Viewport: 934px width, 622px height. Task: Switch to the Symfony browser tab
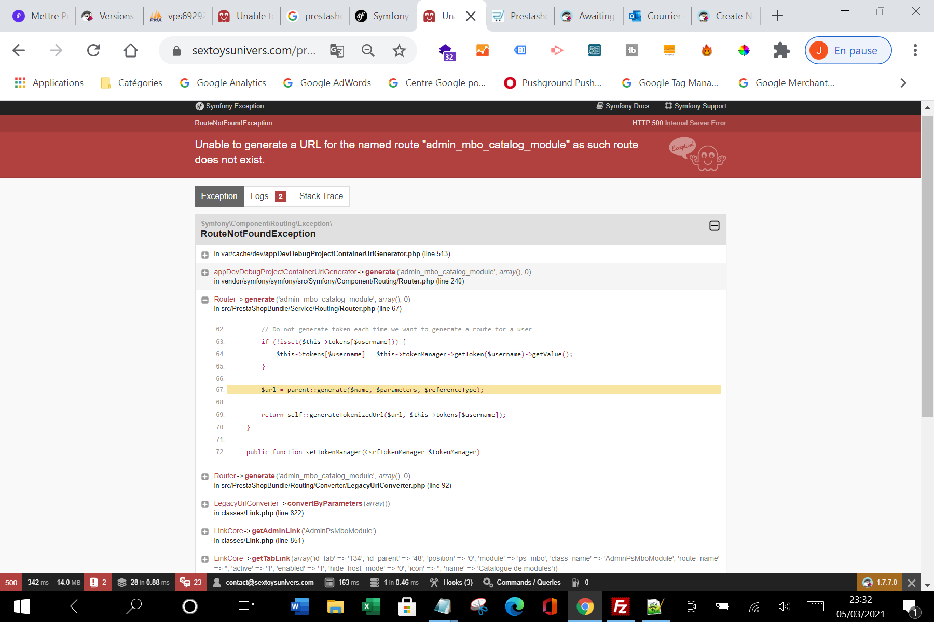point(383,16)
